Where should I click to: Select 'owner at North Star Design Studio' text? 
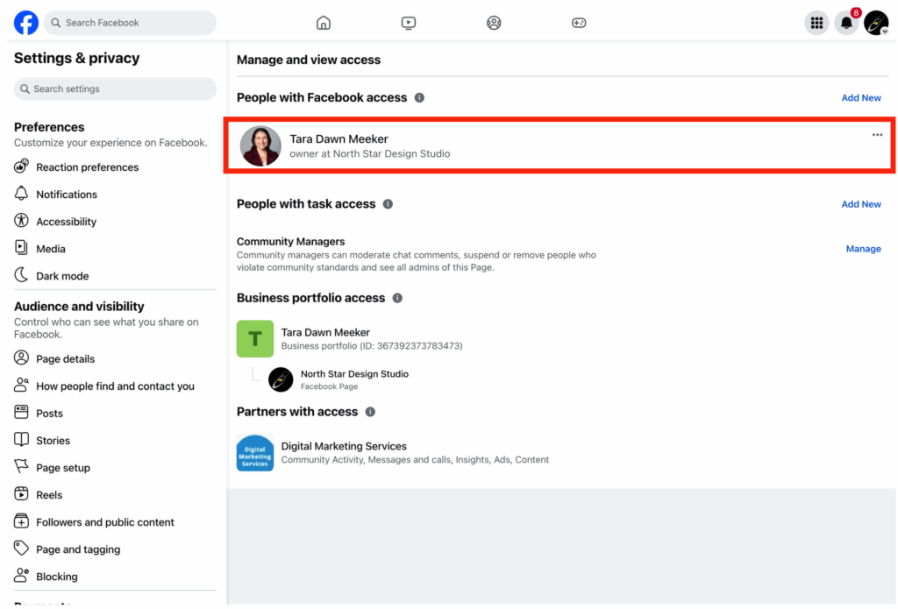coord(370,154)
